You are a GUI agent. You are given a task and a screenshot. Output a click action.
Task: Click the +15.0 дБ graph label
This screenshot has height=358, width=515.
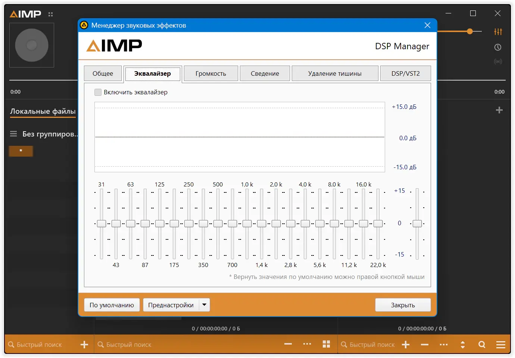pyautogui.click(x=404, y=107)
